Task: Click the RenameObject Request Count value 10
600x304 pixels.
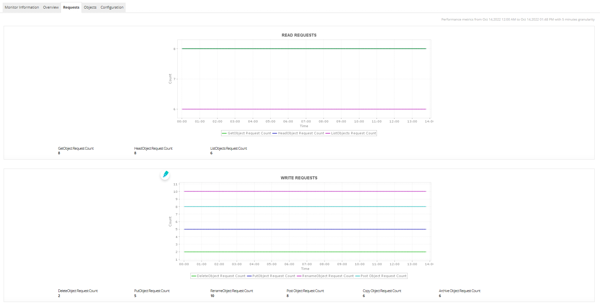Action: coord(212,295)
